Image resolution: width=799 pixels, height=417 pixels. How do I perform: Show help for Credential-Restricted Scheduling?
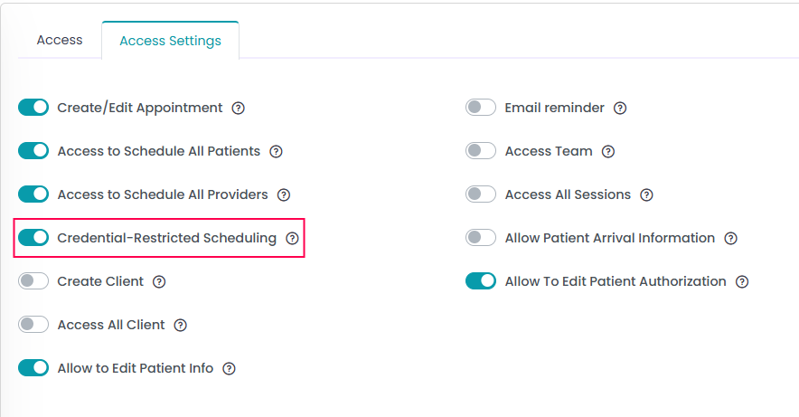point(292,238)
